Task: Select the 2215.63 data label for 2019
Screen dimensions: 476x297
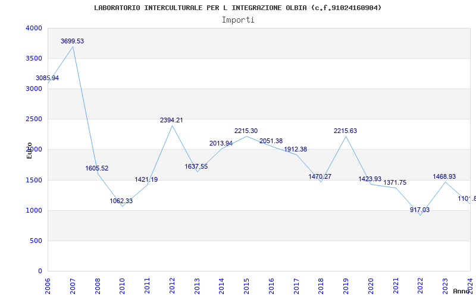Action: click(346, 131)
